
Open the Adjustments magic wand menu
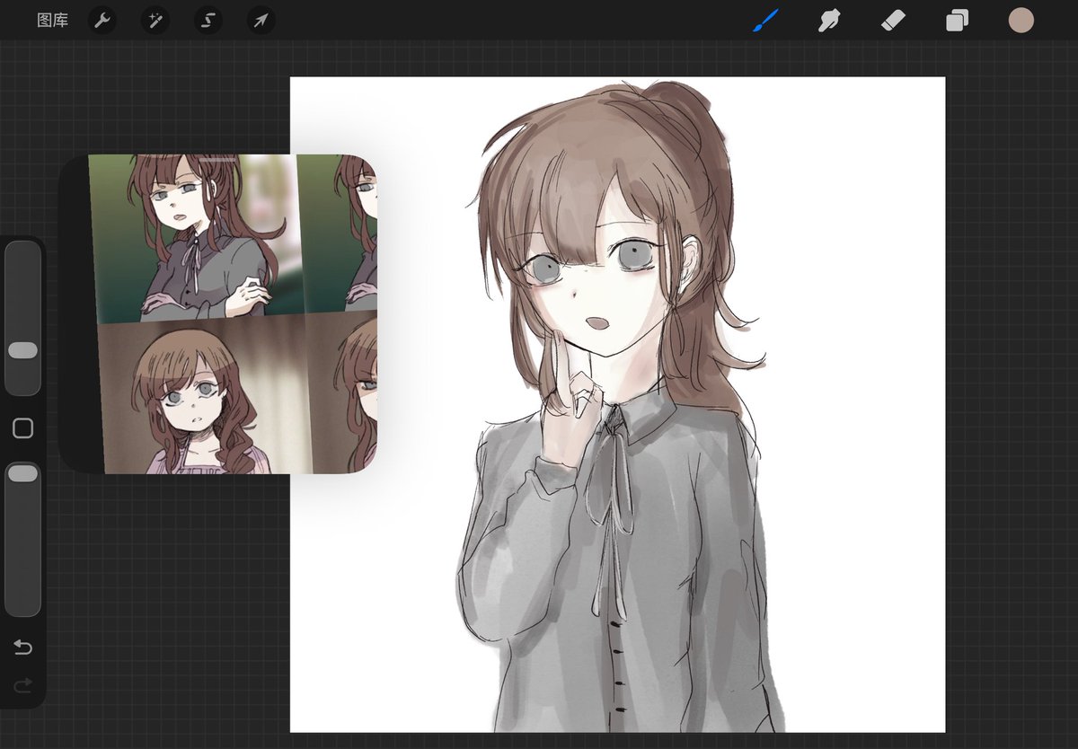click(155, 20)
